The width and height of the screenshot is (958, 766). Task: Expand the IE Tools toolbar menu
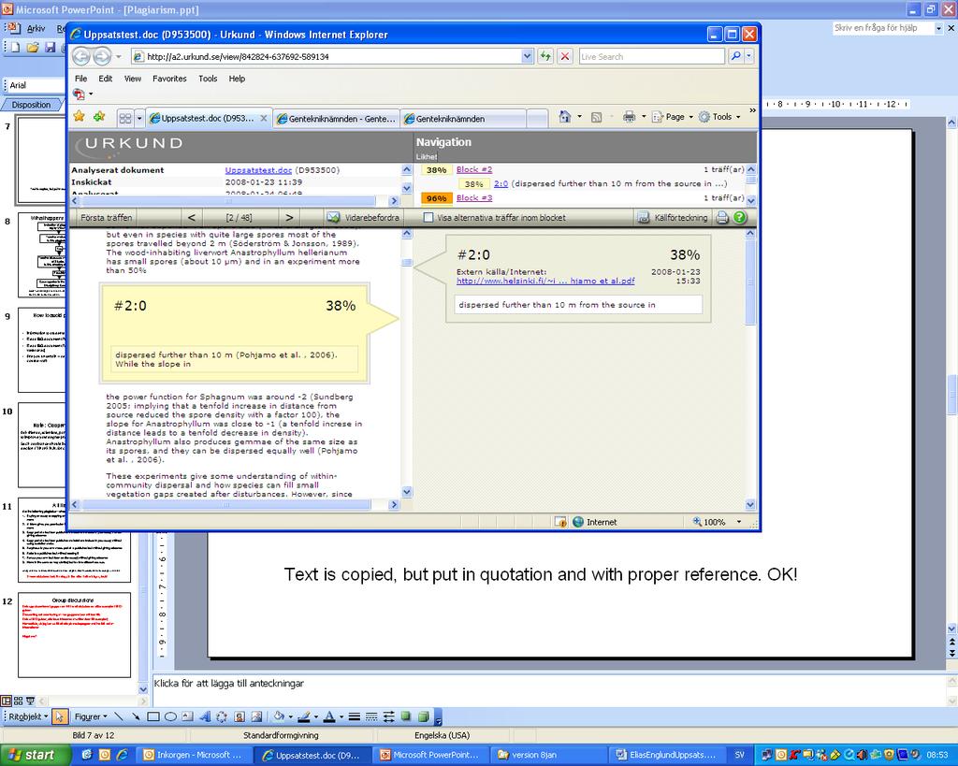point(719,117)
